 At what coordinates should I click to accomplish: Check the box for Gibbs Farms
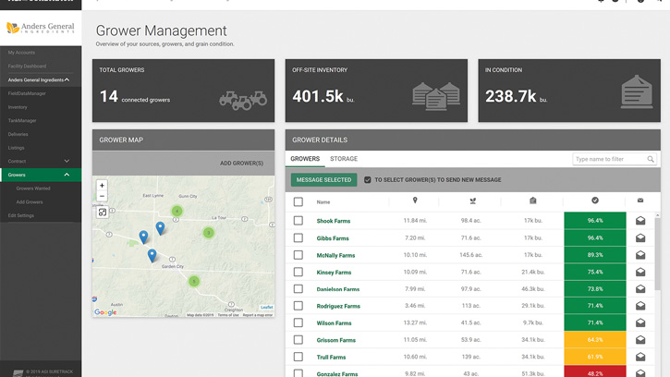[298, 237]
